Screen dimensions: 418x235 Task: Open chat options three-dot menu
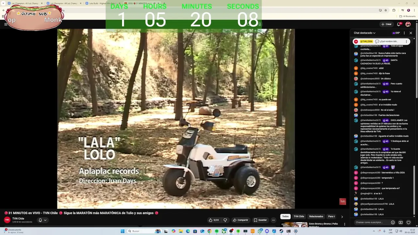pos(404,33)
